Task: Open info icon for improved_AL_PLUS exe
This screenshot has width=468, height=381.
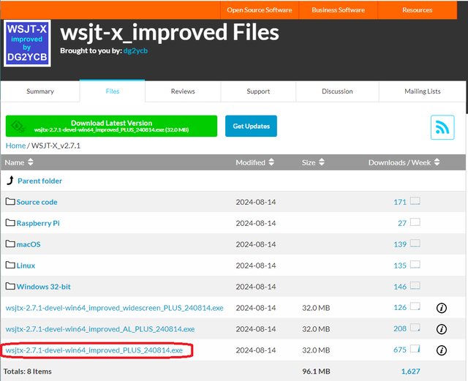Action: click(x=442, y=329)
